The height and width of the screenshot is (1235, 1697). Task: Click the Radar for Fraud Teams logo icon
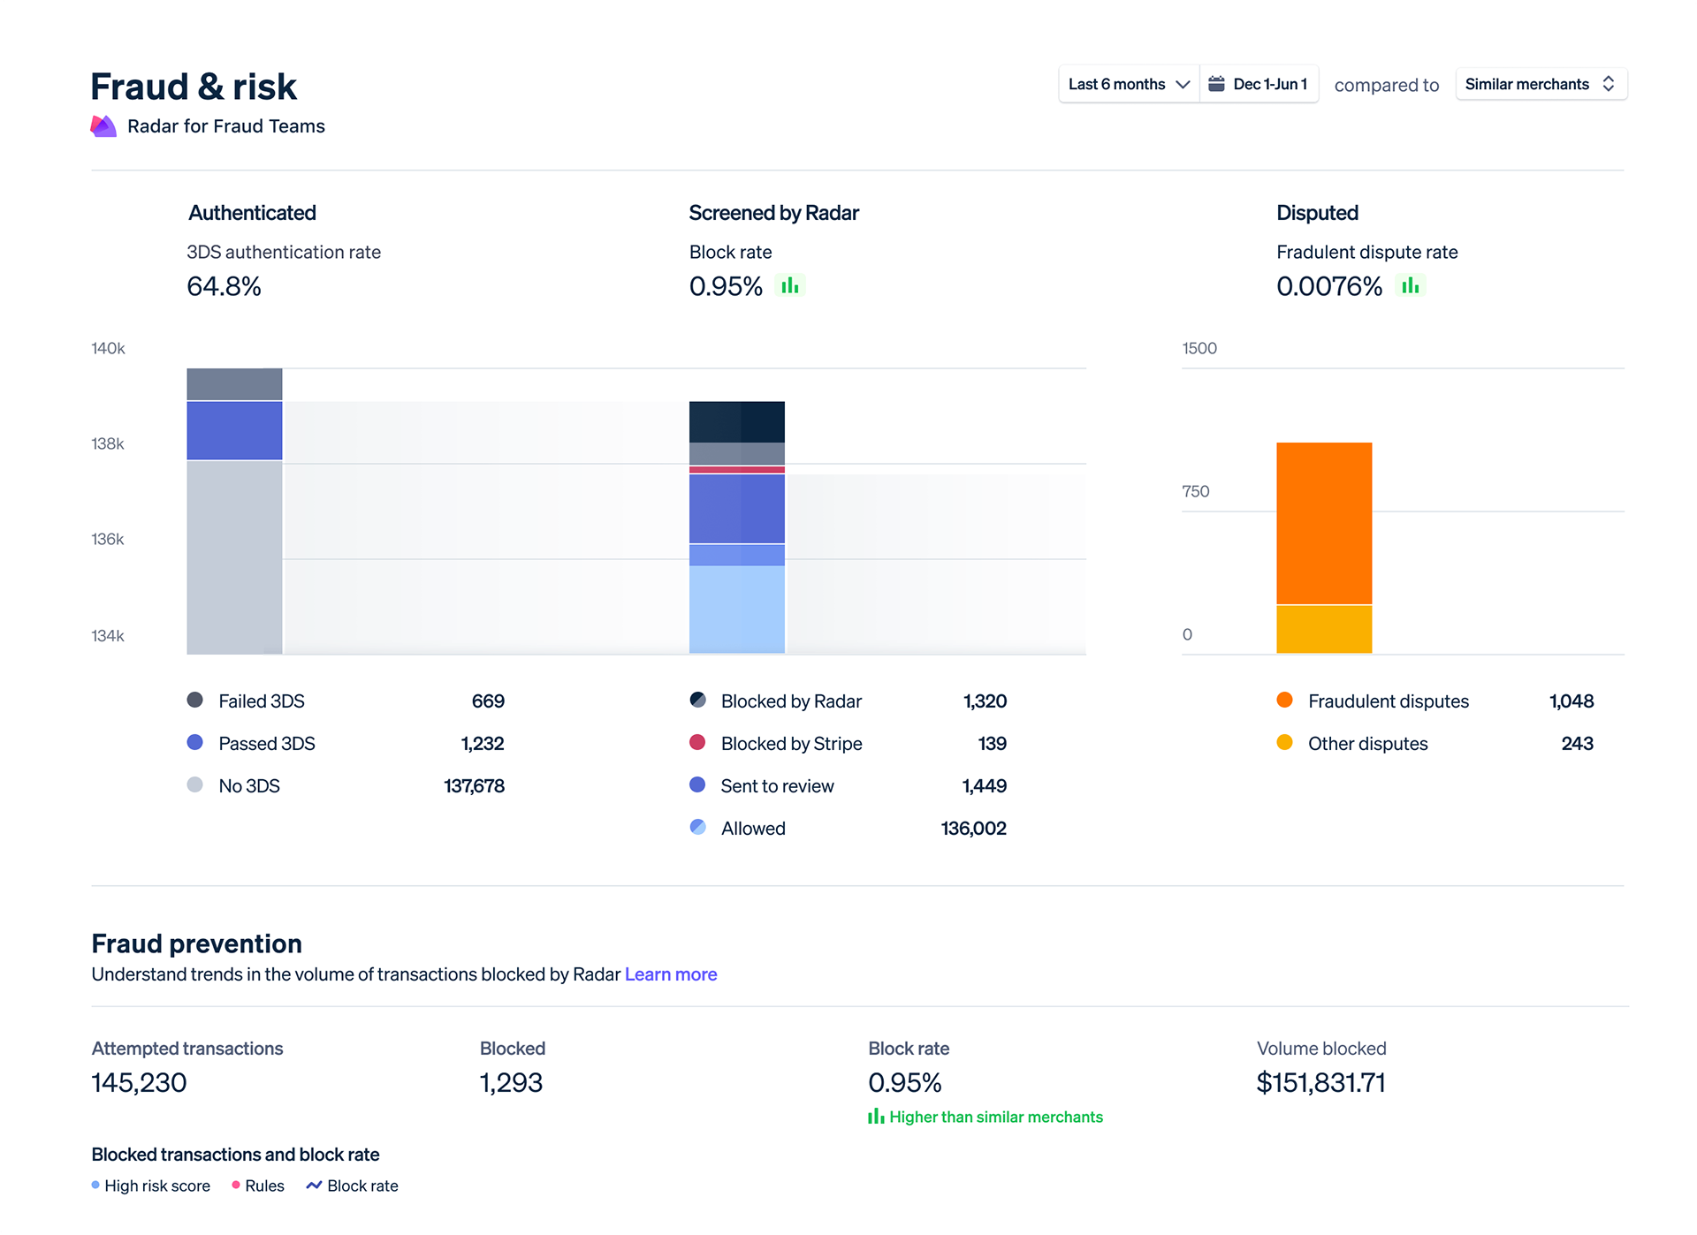point(103,125)
